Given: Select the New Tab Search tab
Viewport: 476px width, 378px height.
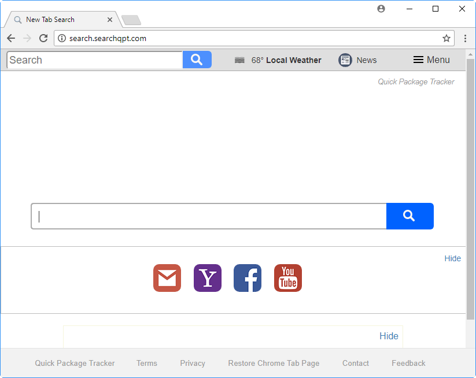Looking at the screenshot, I should tap(58, 20).
